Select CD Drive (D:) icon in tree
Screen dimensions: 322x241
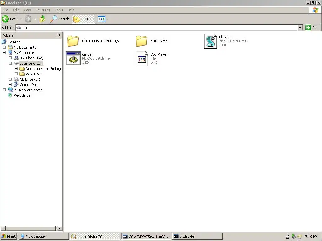coord(16,79)
